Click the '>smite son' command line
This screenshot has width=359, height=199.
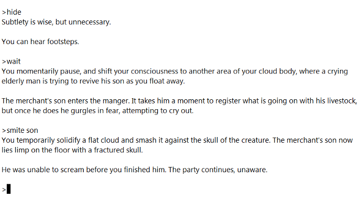coord(20,130)
